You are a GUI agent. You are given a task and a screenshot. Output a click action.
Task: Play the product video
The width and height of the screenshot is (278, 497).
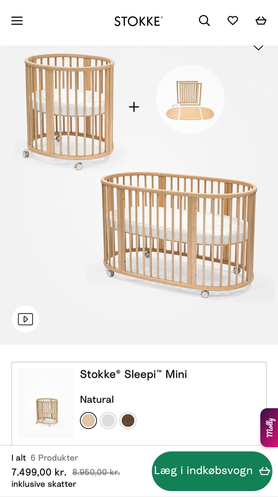coord(25,319)
